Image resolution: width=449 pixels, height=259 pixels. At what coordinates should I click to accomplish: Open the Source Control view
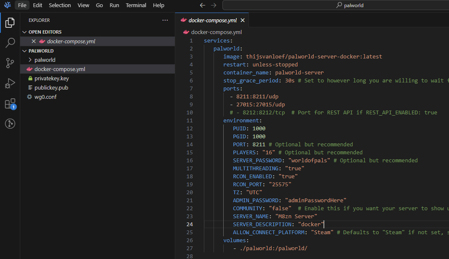pyautogui.click(x=10, y=63)
